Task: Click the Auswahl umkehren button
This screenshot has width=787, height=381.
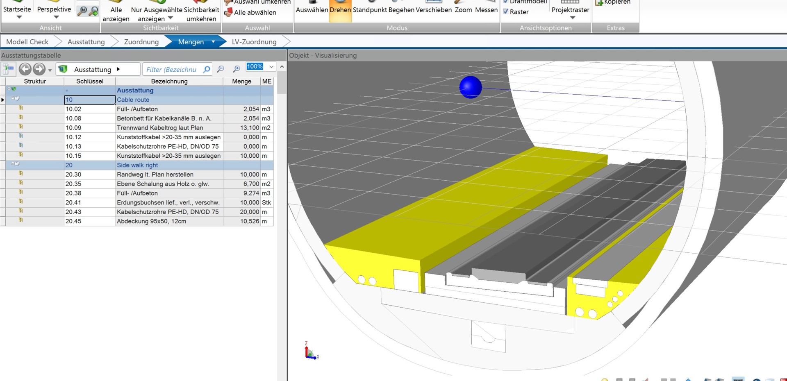Action: 257,2
